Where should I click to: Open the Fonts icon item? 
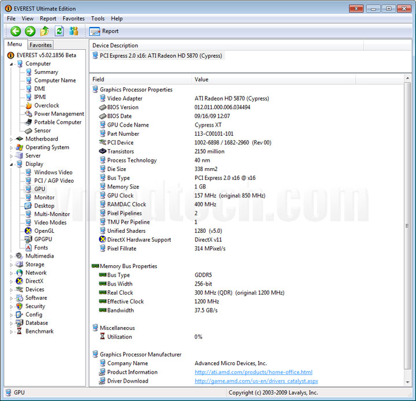pyautogui.click(x=28, y=248)
